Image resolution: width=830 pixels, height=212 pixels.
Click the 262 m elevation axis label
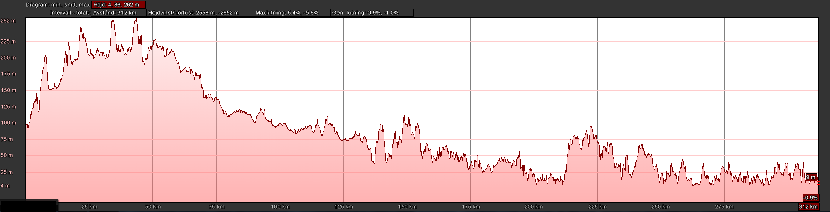tap(8, 21)
